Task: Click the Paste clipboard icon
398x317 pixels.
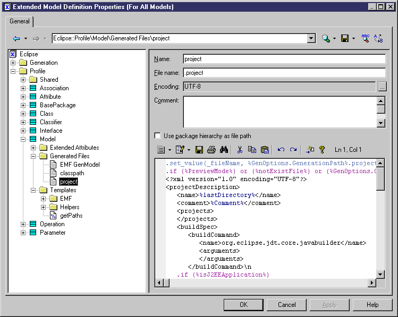Action: (x=265, y=150)
